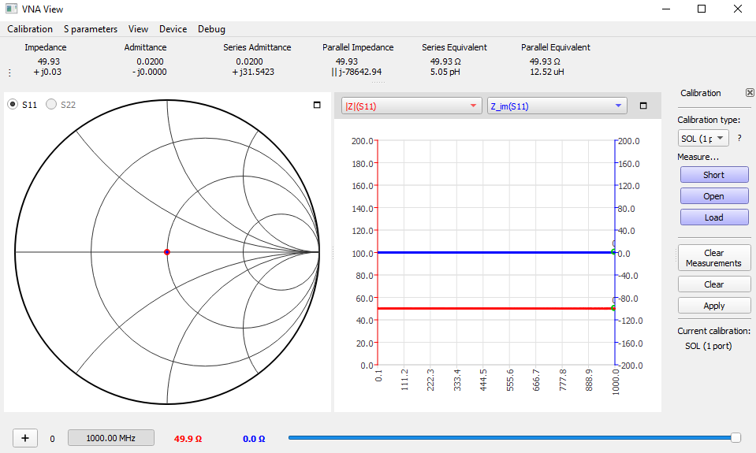Screen dimensions: 756x453
Task: Click the blue 0.0 Ω marker value
Action: (x=254, y=439)
